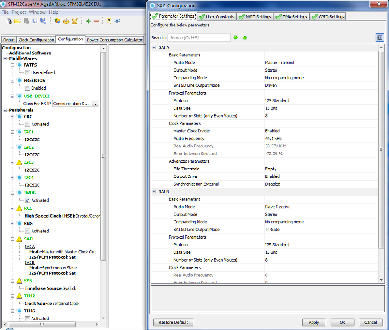Click the warning icon beside SYS
The width and height of the screenshot is (389, 330).
click(x=19, y=281)
